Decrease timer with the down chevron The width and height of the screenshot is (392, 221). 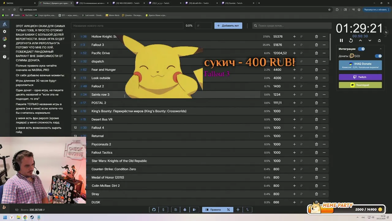370,41
